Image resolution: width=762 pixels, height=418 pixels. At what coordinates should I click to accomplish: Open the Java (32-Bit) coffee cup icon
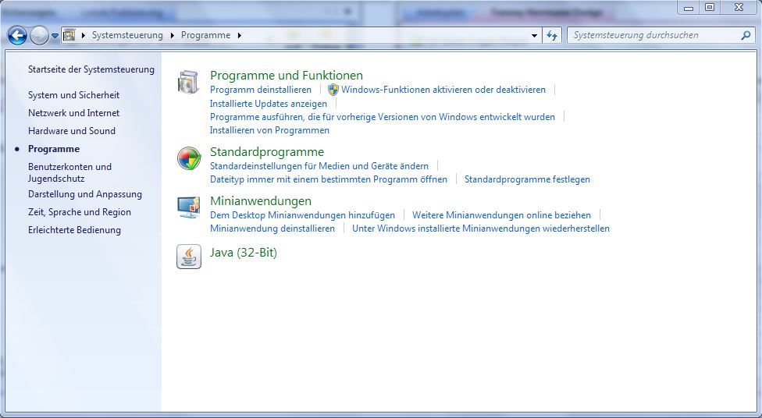pyautogui.click(x=188, y=256)
